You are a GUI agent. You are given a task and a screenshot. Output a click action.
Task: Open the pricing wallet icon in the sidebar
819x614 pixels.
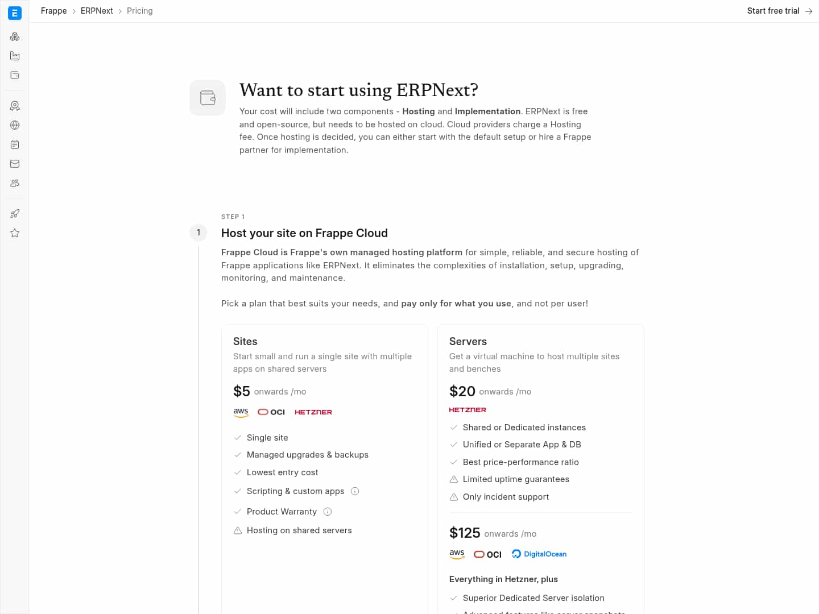14,74
